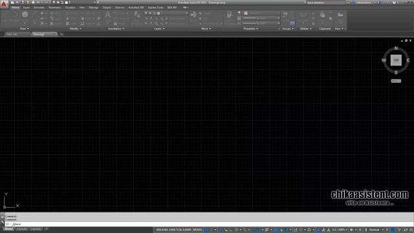Click the Match Properties icon
The image size is (414, 233).
(230, 14)
